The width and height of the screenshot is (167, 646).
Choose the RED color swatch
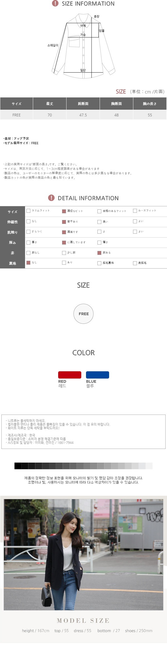click(x=70, y=375)
